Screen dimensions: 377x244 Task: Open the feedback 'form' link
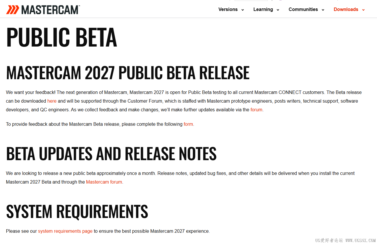pos(188,124)
